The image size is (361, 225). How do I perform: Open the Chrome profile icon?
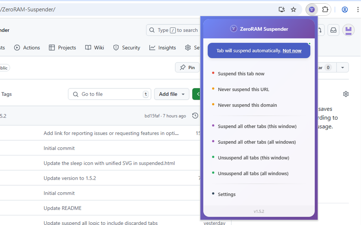[345, 10]
